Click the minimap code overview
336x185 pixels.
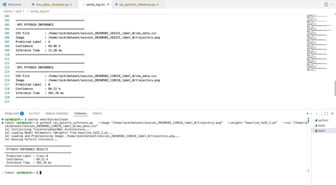[x=320, y=43]
